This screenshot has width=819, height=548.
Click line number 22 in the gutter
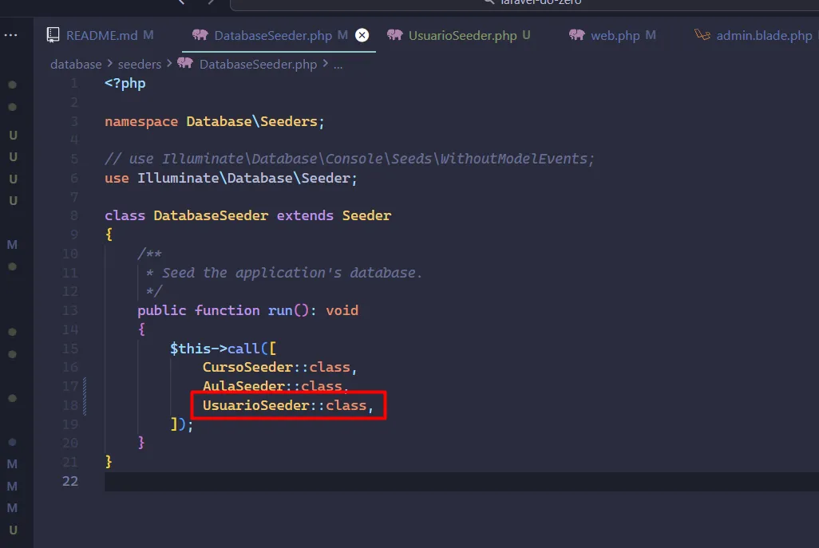[x=70, y=481]
